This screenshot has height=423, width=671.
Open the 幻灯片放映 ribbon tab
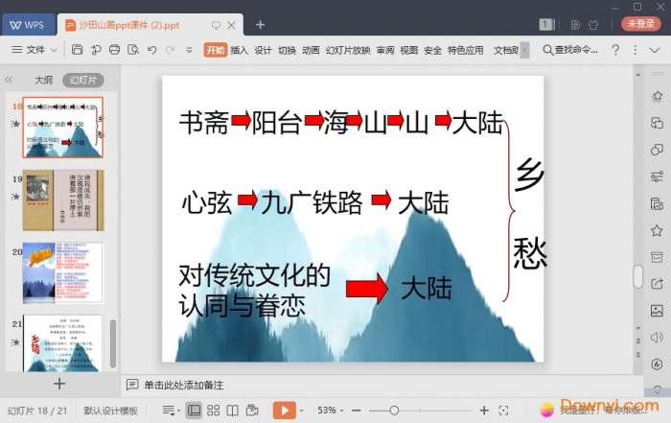tap(348, 50)
